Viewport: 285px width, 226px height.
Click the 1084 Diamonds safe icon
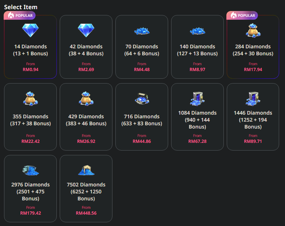click(197, 98)
